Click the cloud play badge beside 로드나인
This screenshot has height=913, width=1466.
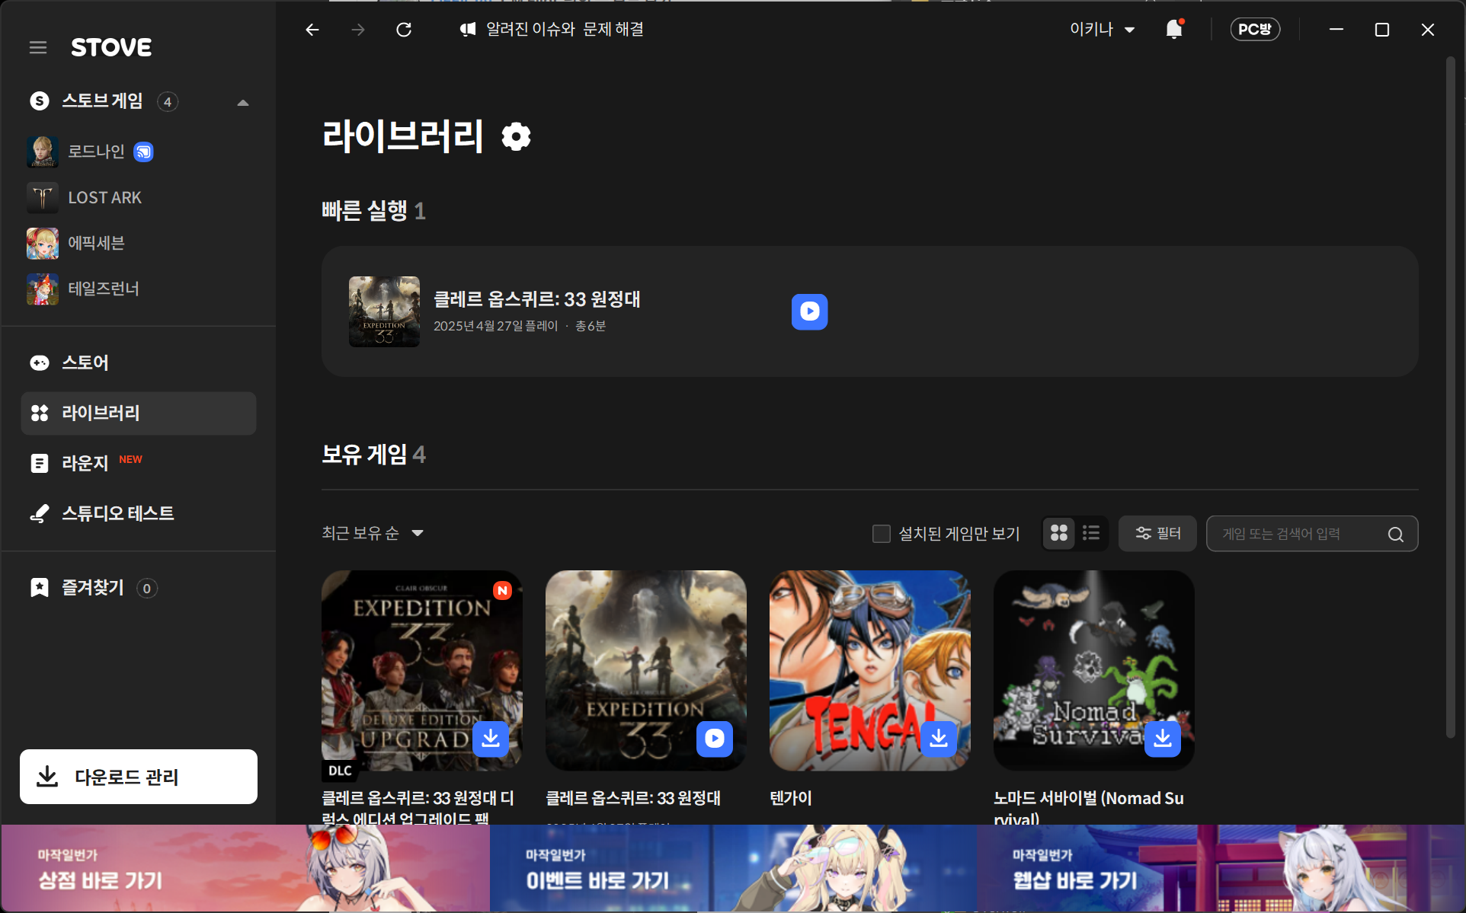[143, 152]
